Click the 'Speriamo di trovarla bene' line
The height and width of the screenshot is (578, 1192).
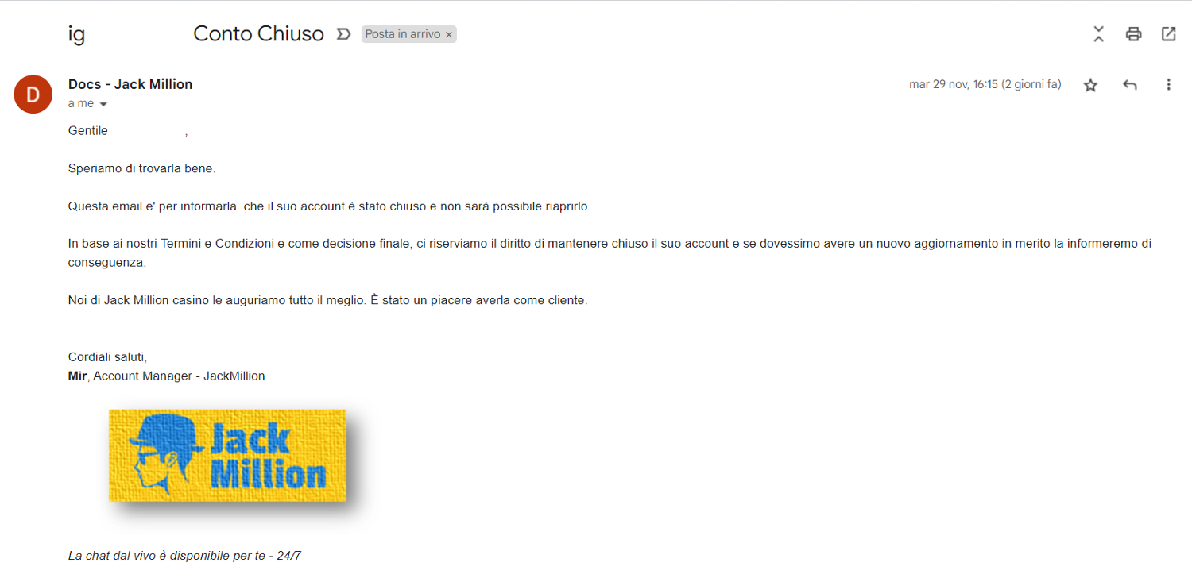coord(142,168)
